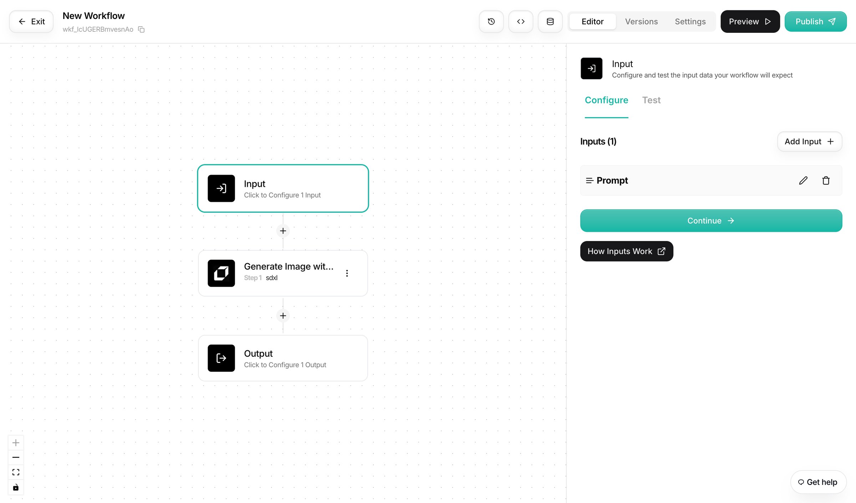Select the Input node on canvas
Screen dimensions: 856x503
tap(283, 189)
